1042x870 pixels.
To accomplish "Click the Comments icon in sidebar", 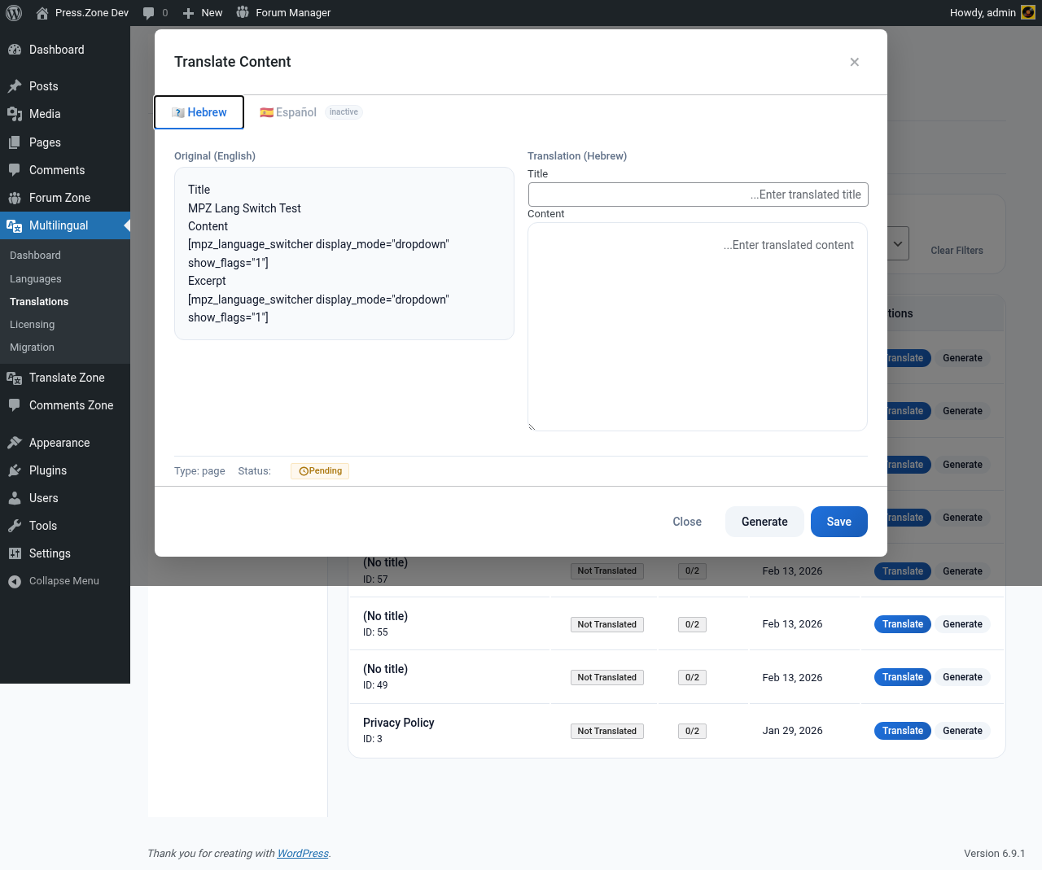I will click(x=15, y=170).
